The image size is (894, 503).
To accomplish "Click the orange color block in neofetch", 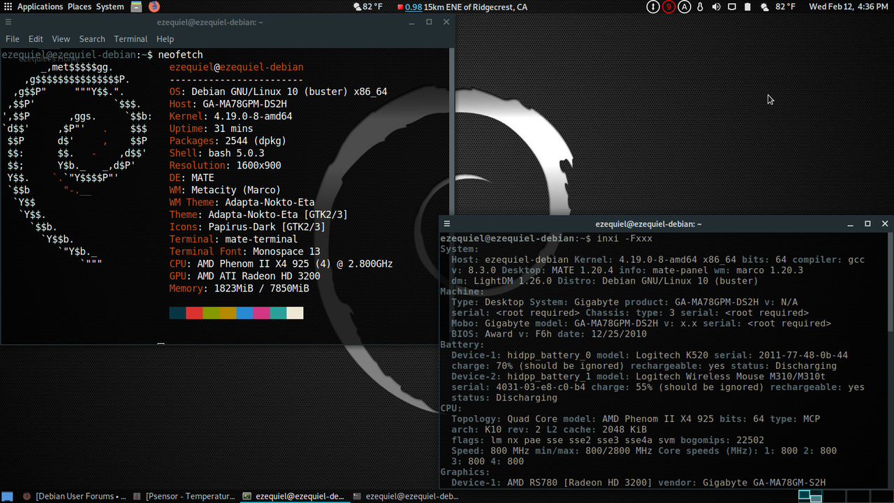I will [x=228, y=313].
